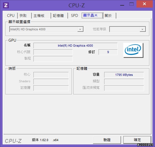Click the 容量 field showing 1795 MBytes
Screen dimensions: 155x147
124,75
